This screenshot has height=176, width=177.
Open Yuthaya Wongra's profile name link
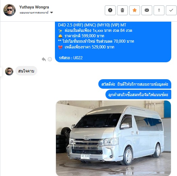34,7
